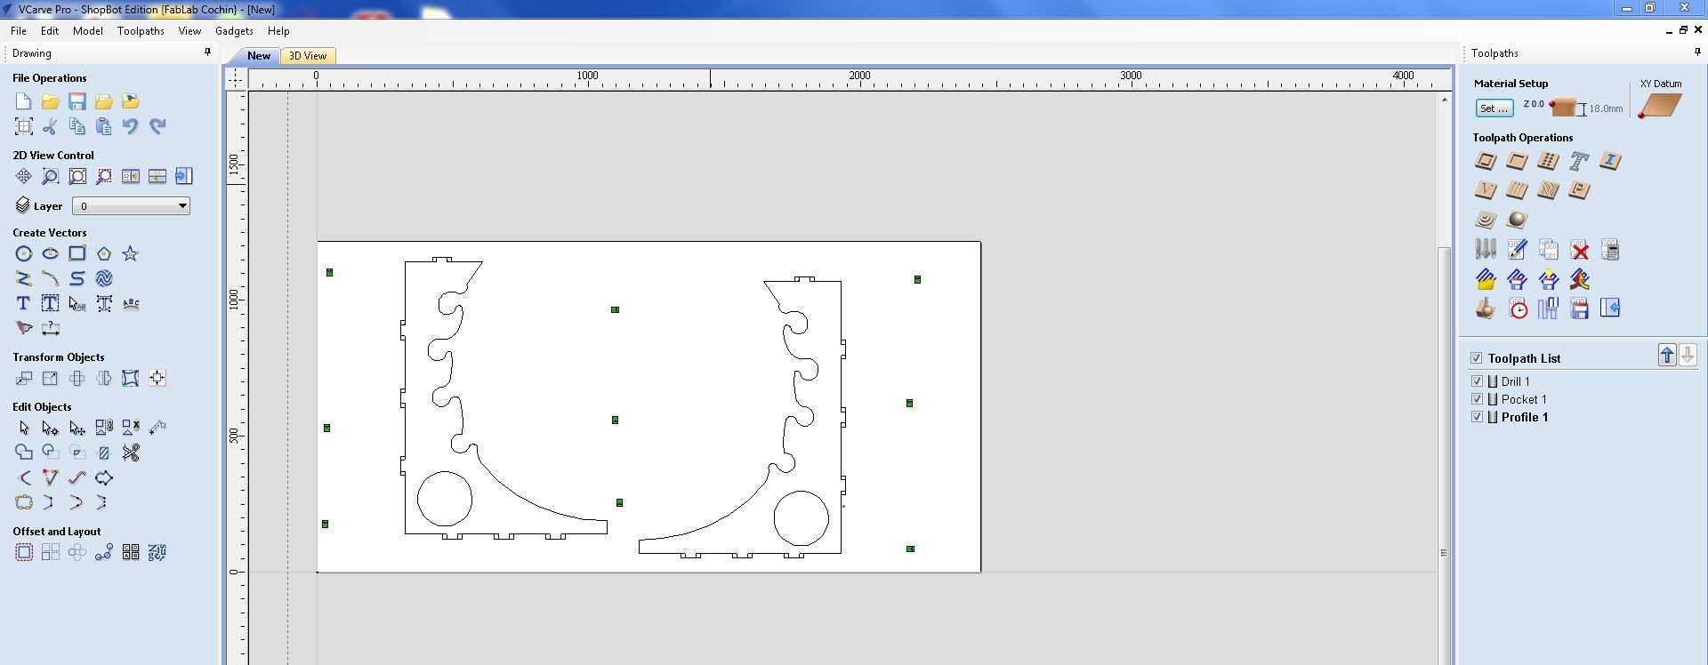Open the Distort Object tool
This screenshot has width=1708, height=665.
click(x=131, y=379)
